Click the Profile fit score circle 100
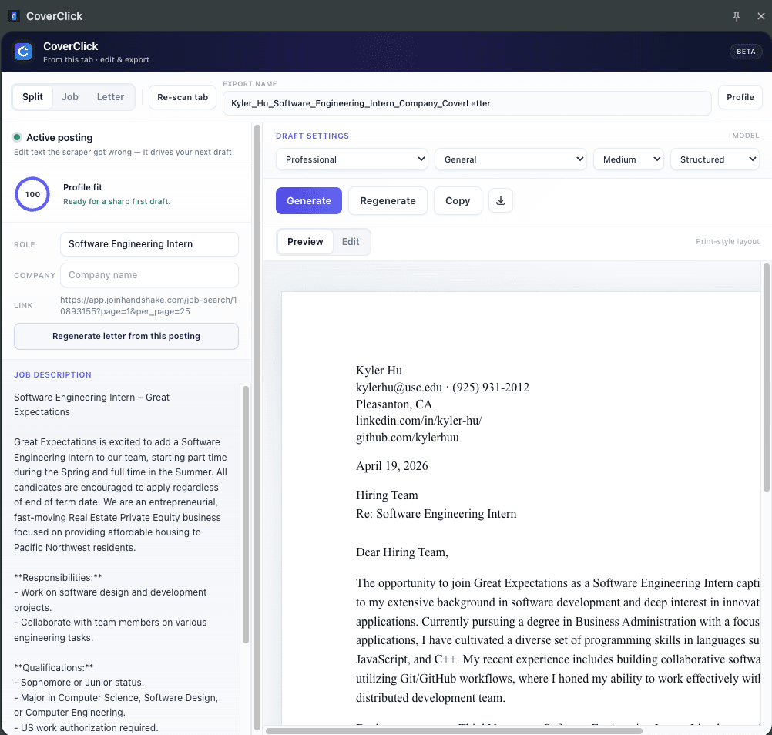The image size is (772, 735). tap(32, 194)
